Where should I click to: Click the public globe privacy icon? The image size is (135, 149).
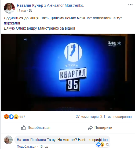30,11
